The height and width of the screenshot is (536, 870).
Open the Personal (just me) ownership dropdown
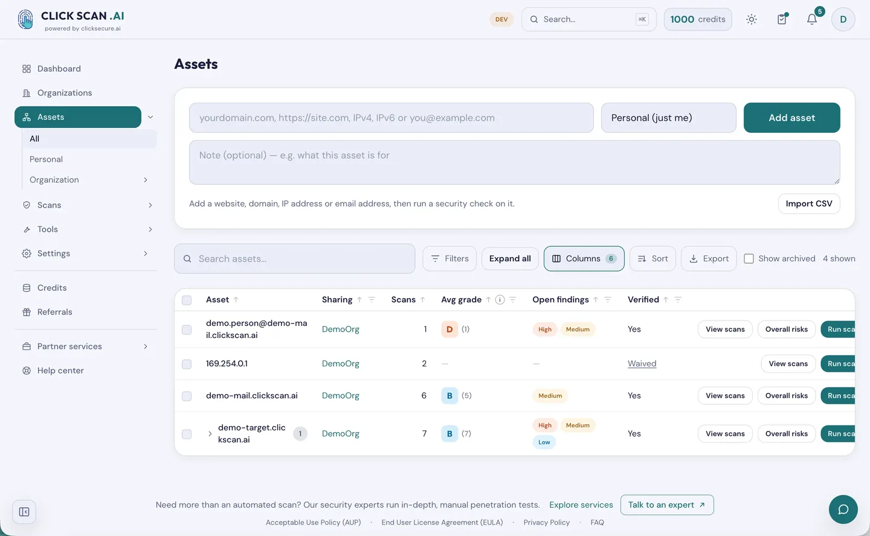668,118
